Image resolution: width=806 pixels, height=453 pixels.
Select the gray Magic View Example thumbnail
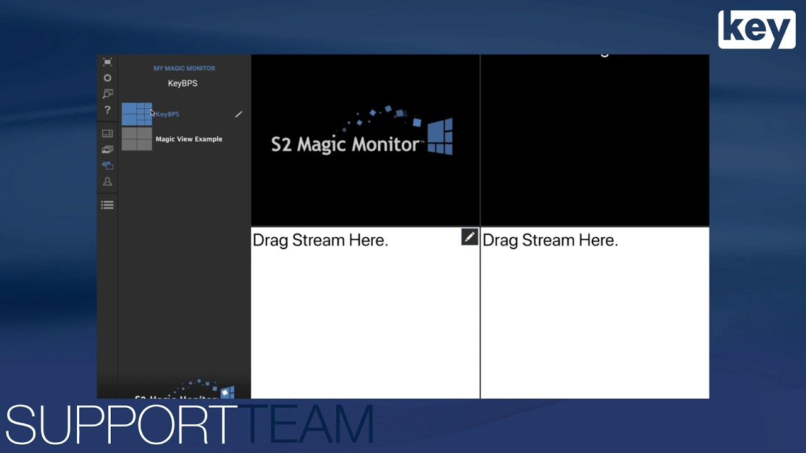[x=137, y=139]
